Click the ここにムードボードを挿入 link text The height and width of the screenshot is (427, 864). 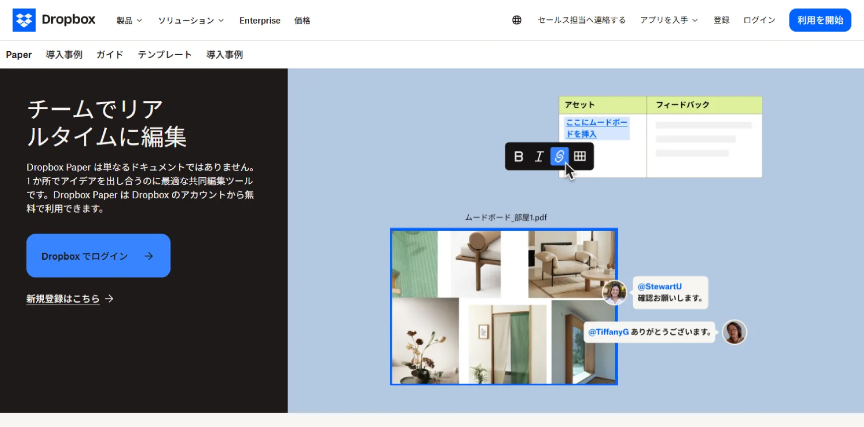point(597,128)
